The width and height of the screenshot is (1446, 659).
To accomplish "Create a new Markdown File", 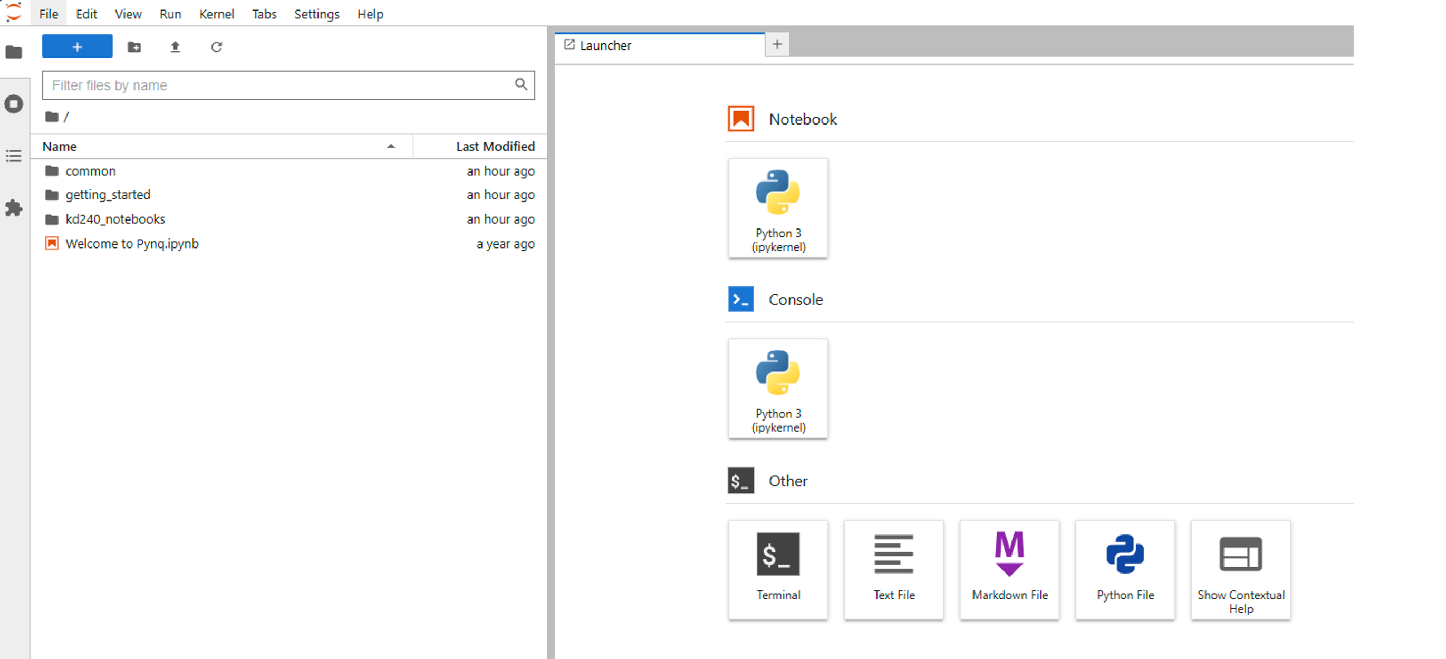I will tap(1009, 569).
